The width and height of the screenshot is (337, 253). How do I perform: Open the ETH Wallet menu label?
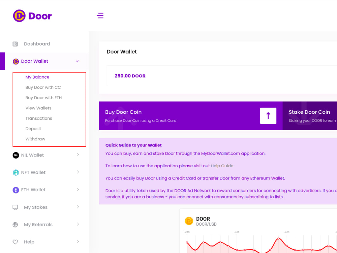33,190
